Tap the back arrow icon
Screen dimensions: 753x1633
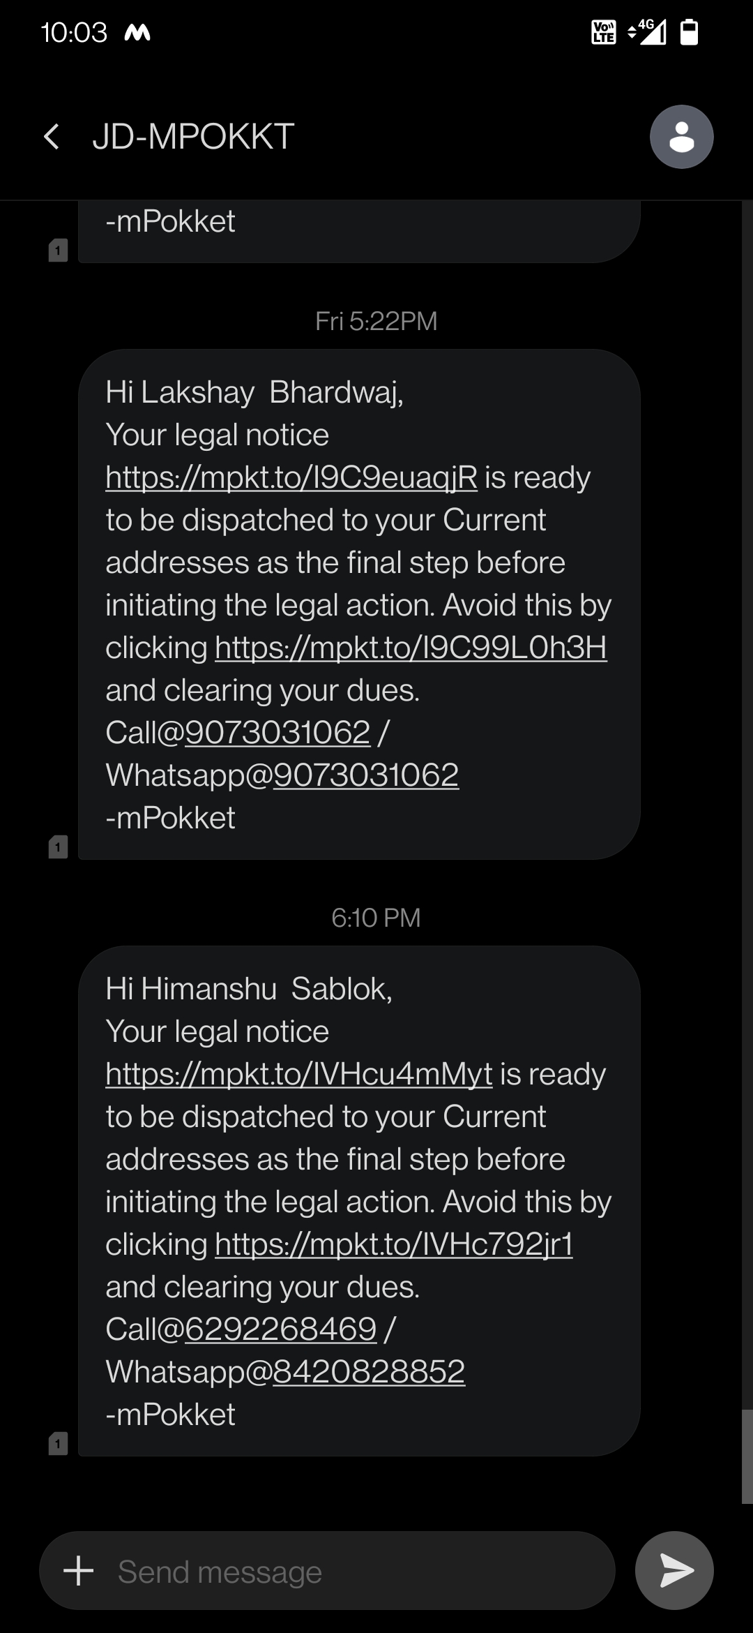pos(52,137)
